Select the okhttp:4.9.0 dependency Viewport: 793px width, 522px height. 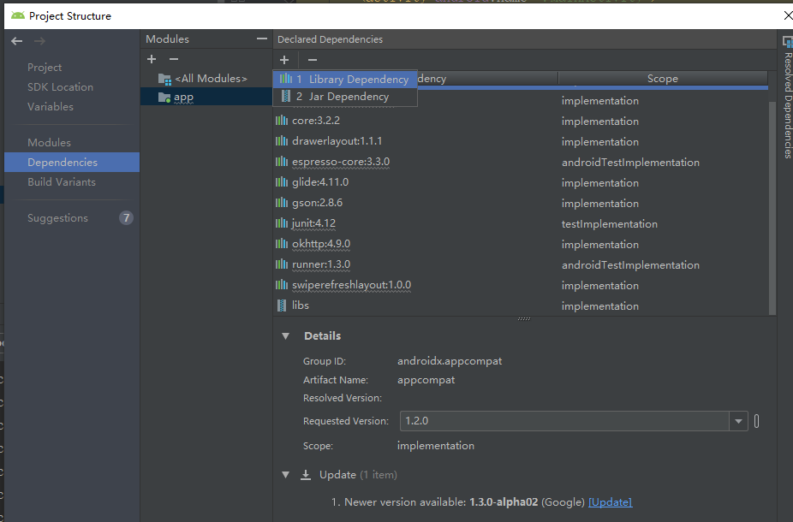[x=521, y=244]
